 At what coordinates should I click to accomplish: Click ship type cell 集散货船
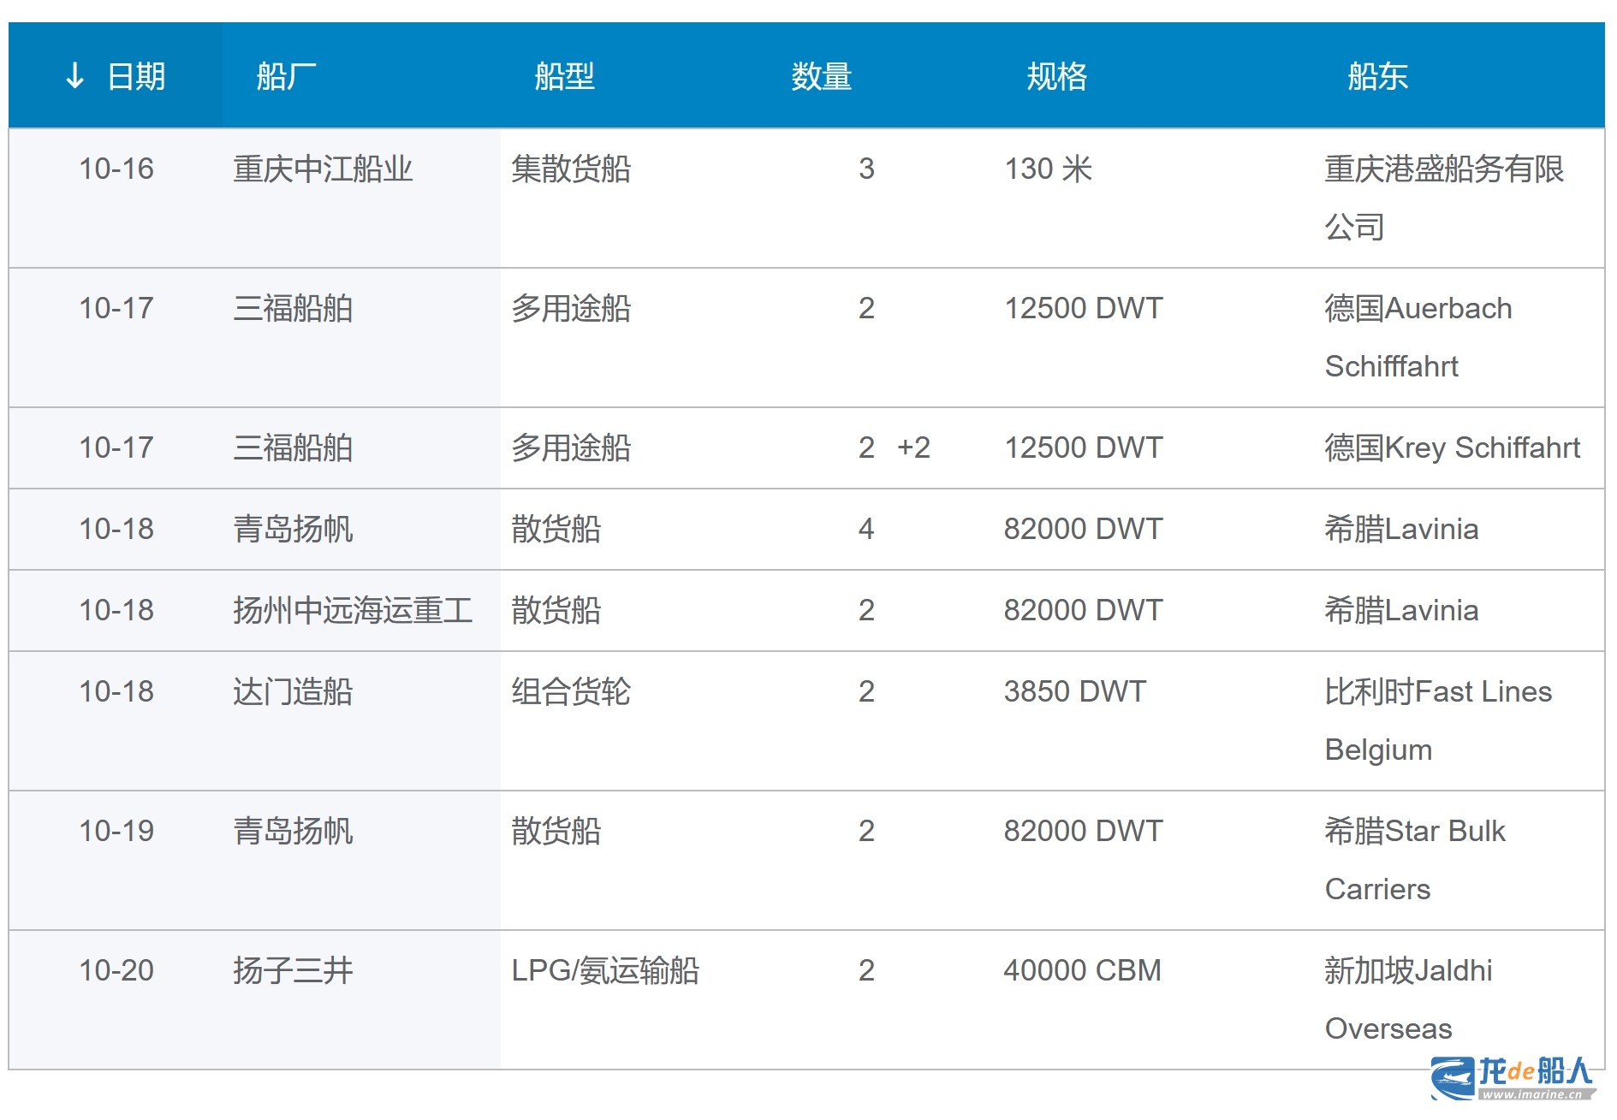point(571,169)
